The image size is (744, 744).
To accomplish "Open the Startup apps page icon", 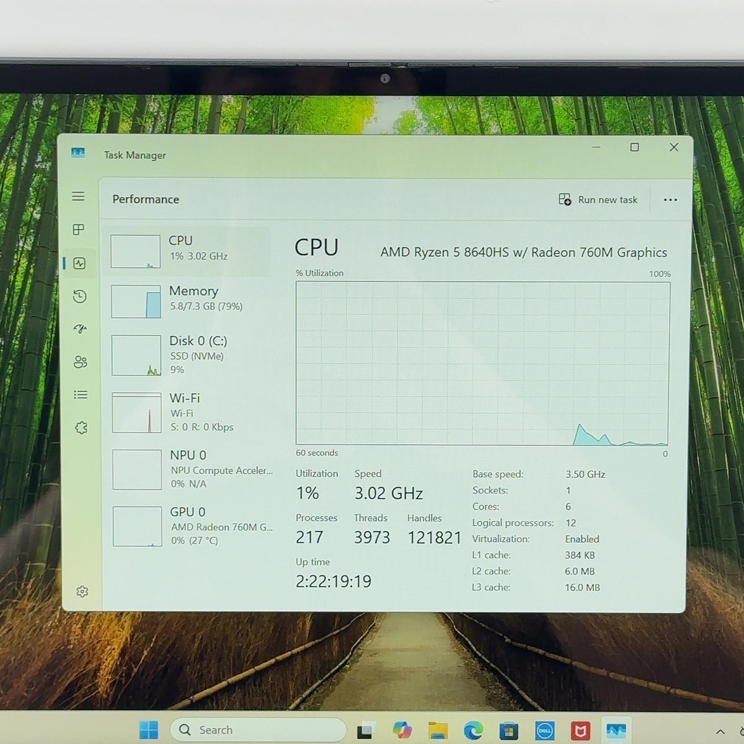I will tap(80, 329).
